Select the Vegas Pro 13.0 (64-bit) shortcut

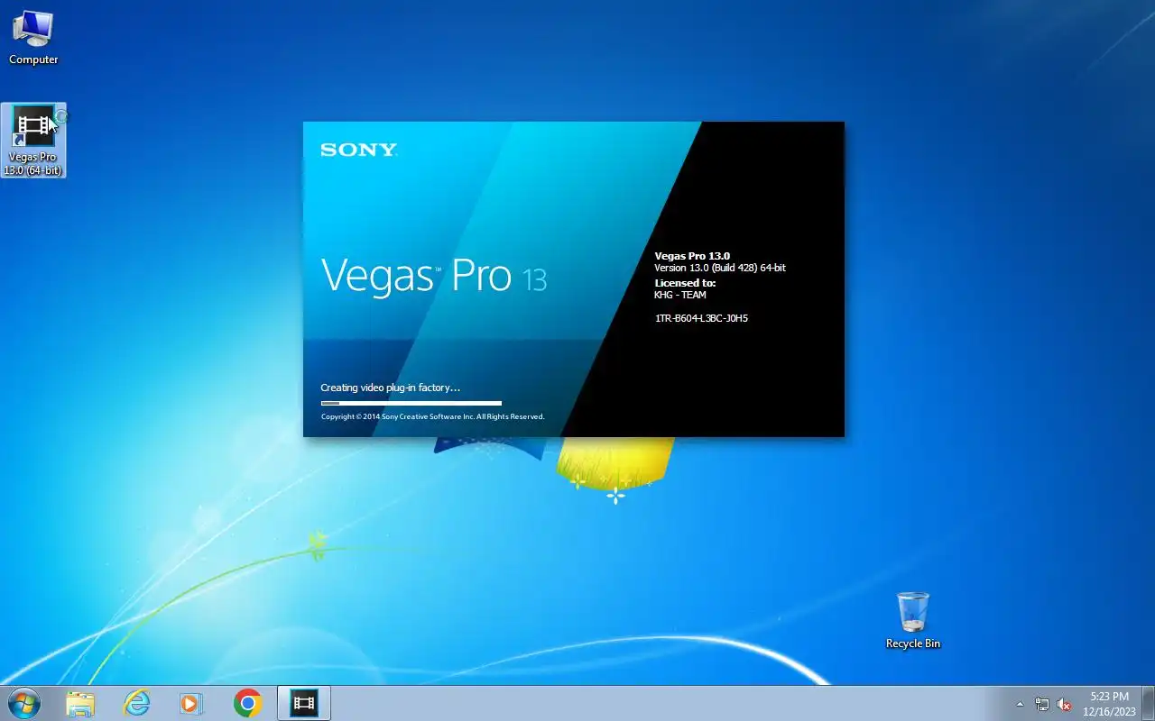point(33,140)
